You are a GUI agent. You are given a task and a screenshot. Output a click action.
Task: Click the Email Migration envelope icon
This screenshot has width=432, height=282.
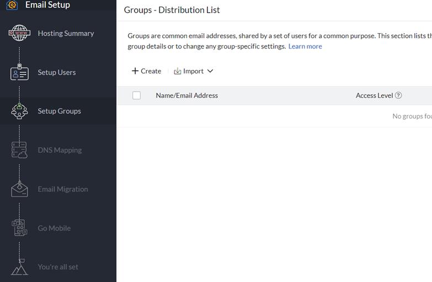pyautogui.click(x=19, y=189)
